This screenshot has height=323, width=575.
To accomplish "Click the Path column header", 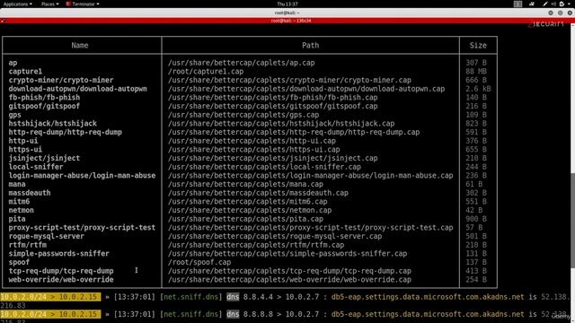I will coord(310,46).
